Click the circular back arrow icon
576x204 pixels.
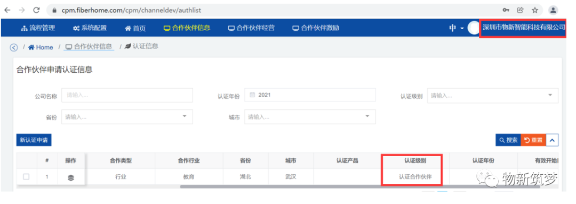click(14, 47)
